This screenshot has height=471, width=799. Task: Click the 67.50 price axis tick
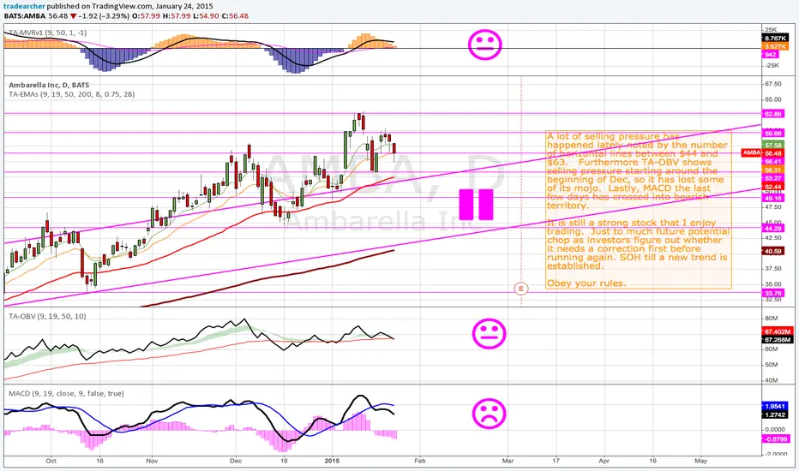tap(773, 84)
